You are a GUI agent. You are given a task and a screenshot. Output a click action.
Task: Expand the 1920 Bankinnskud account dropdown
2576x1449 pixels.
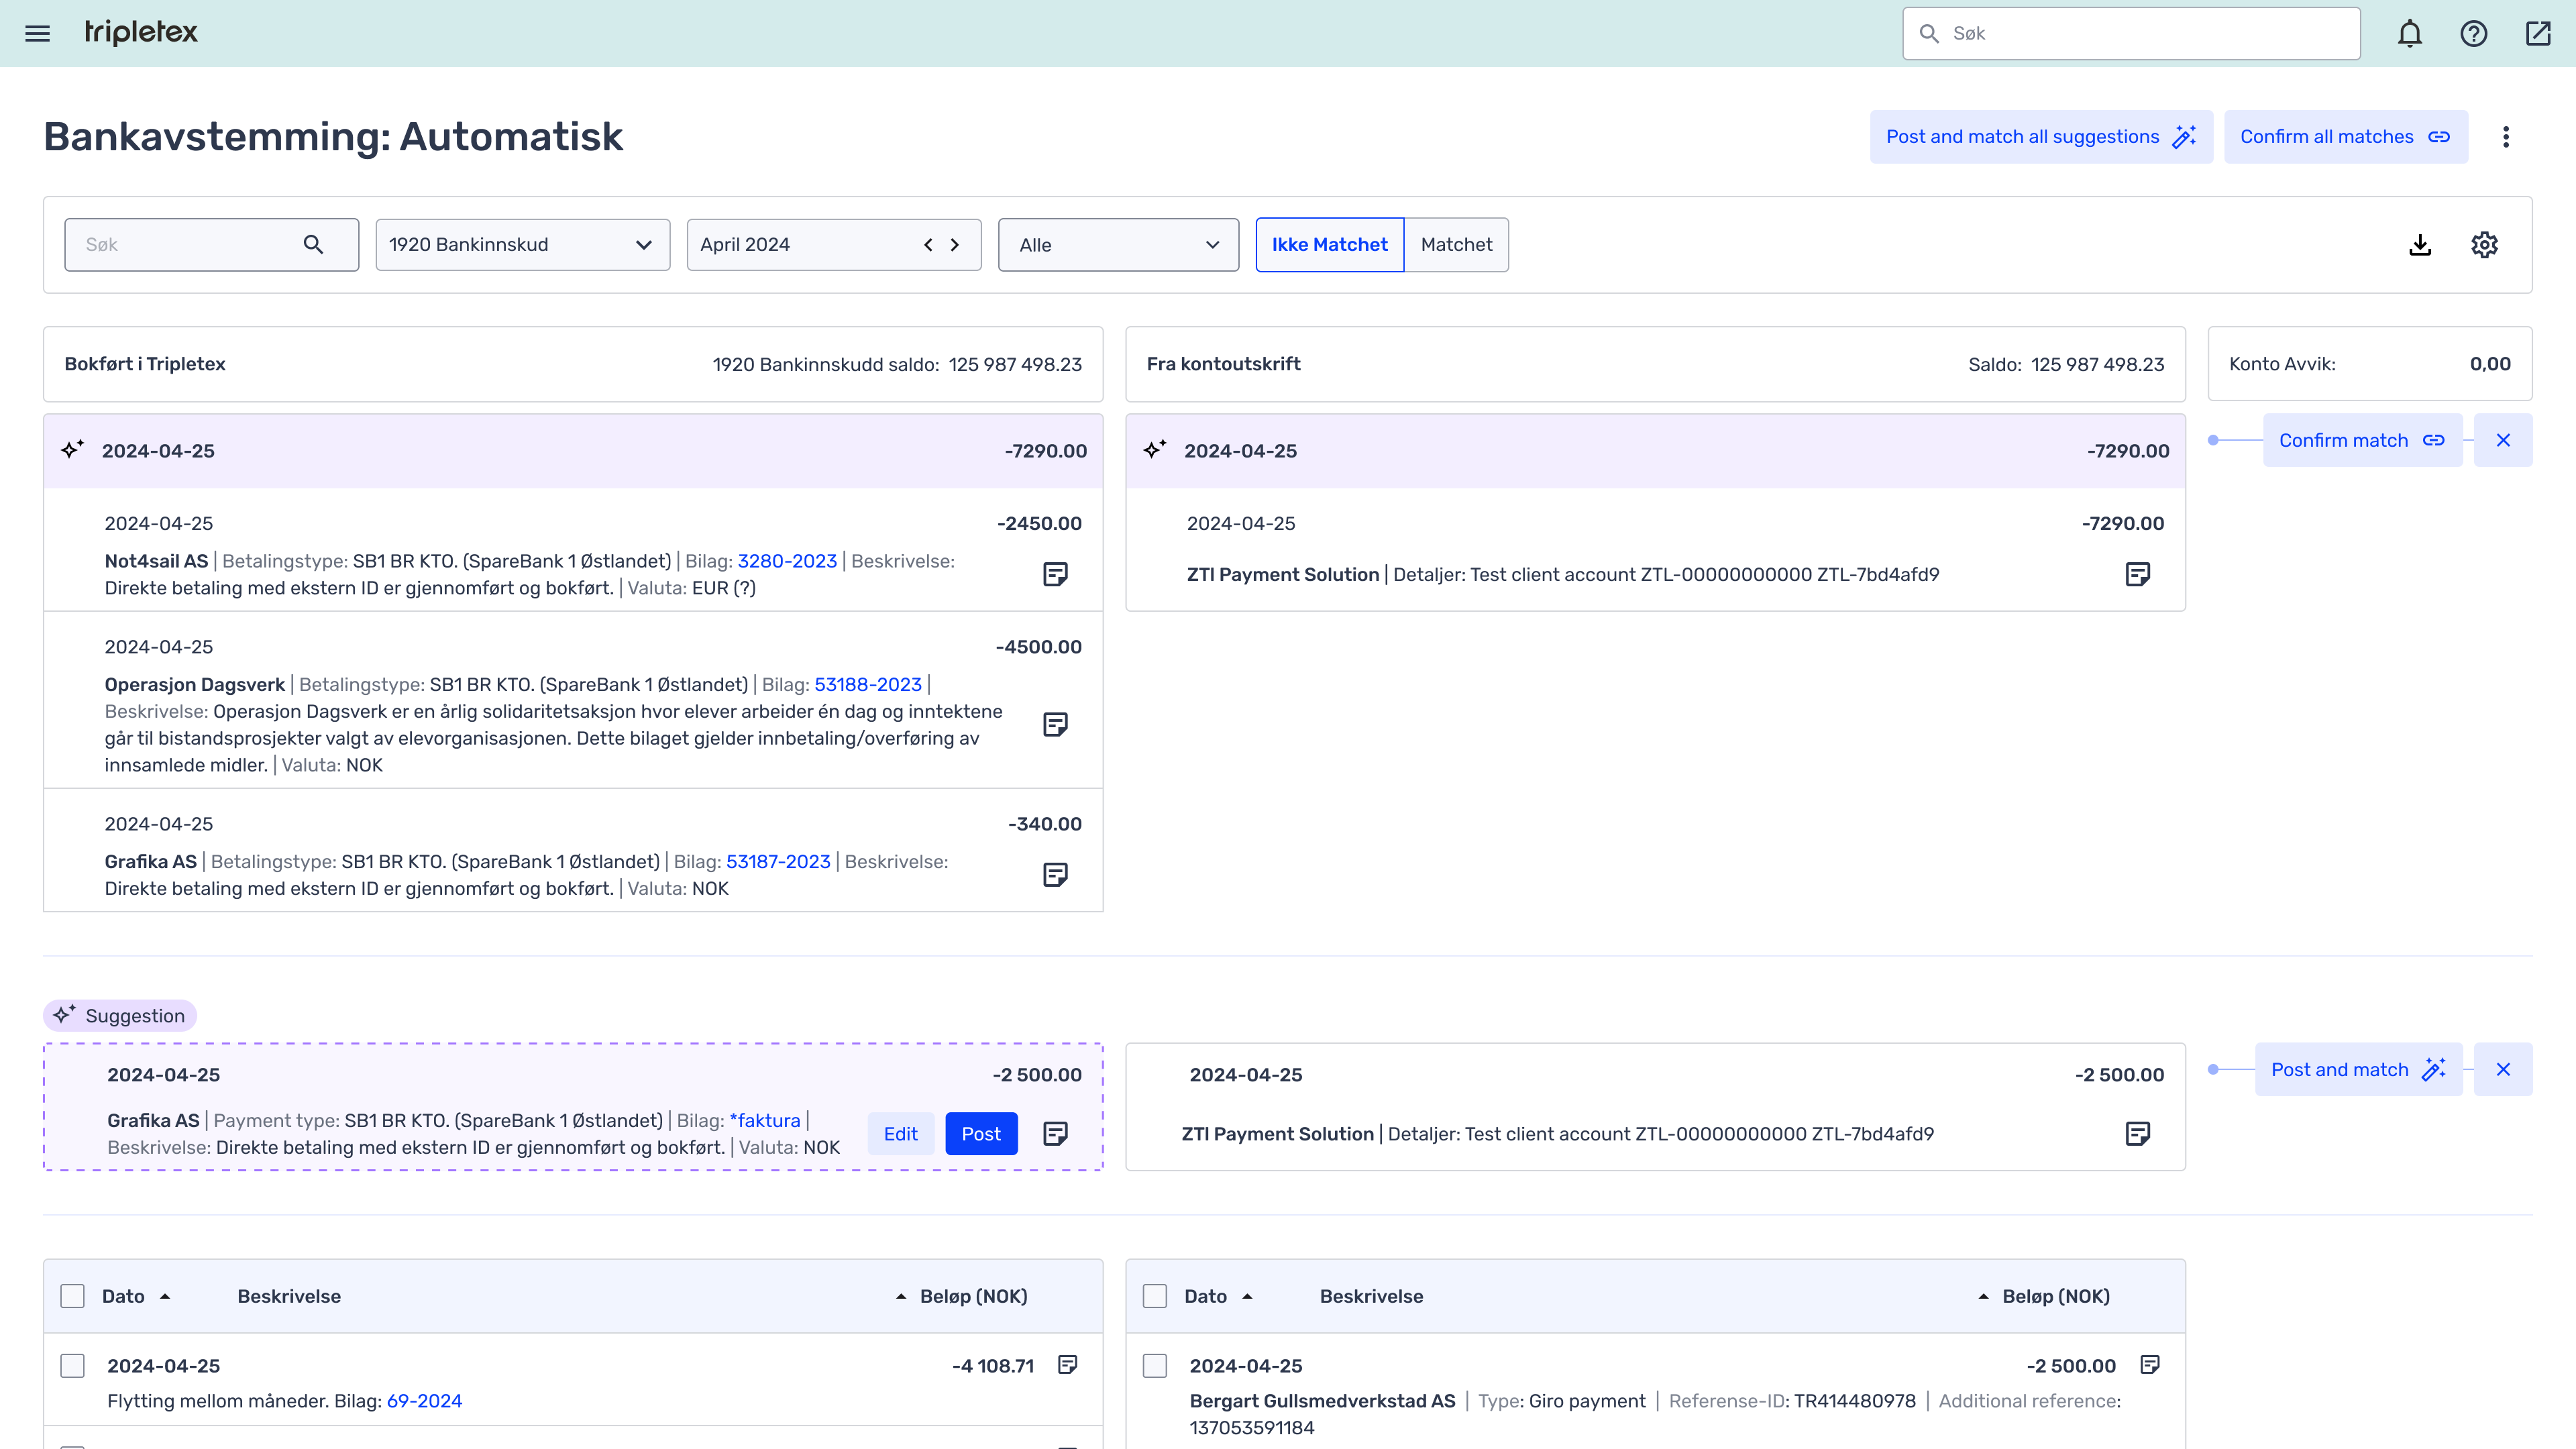522,245
